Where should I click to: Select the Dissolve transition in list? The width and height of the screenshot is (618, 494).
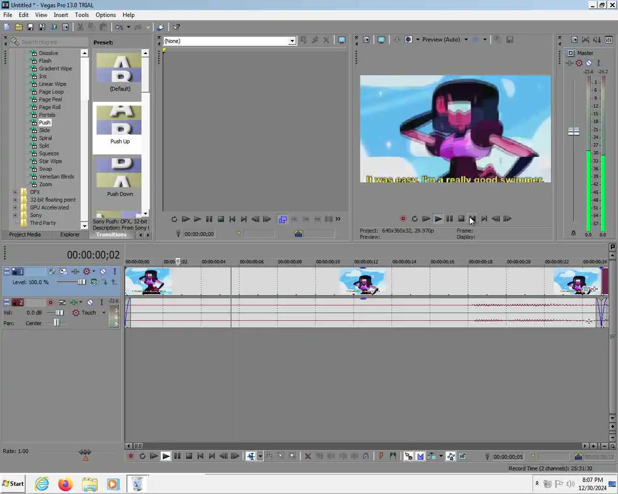click(x=48, y=53)
